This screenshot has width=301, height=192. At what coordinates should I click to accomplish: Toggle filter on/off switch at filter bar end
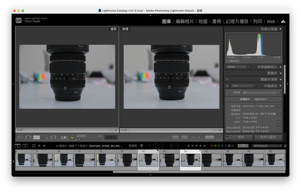pyautogui.click(x=285, y=146)
